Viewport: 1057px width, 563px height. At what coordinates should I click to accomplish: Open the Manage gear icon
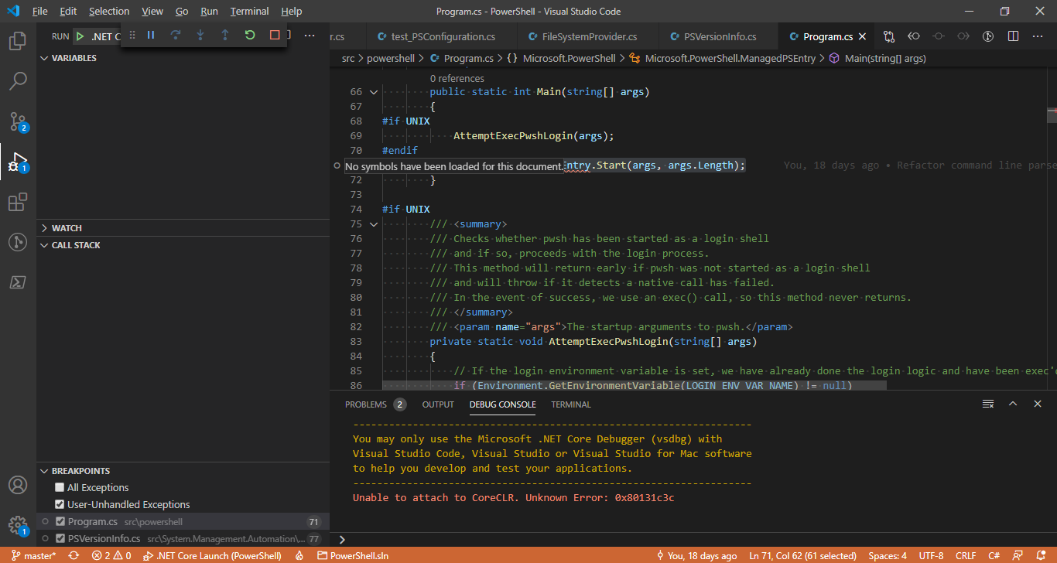pyautogui.click(x=17, y=526)
